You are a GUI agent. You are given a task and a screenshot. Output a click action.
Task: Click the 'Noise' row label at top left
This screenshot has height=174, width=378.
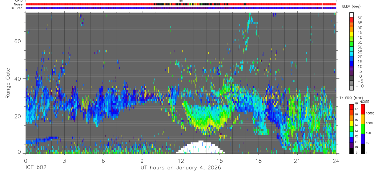point(18,4)
